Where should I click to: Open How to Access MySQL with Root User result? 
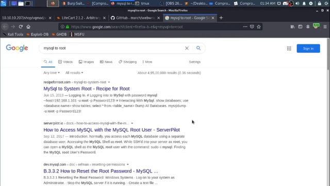111,130
